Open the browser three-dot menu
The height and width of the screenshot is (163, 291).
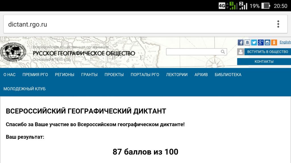tap(278, 24)
